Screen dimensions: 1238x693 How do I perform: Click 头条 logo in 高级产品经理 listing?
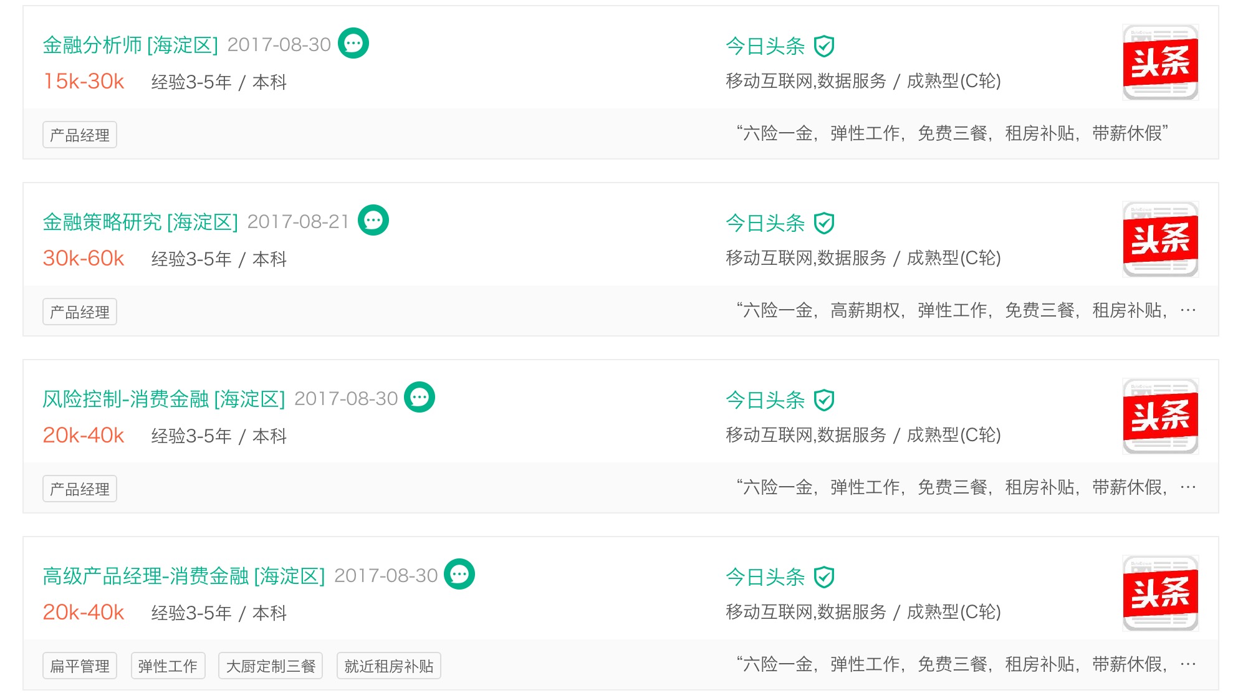[1160, 593]
